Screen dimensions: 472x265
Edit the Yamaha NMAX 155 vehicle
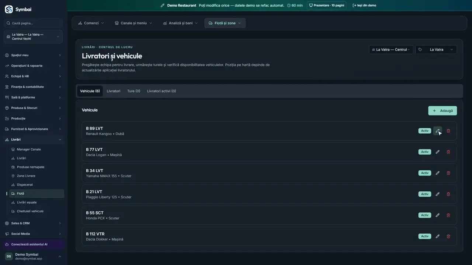point(438,173)
